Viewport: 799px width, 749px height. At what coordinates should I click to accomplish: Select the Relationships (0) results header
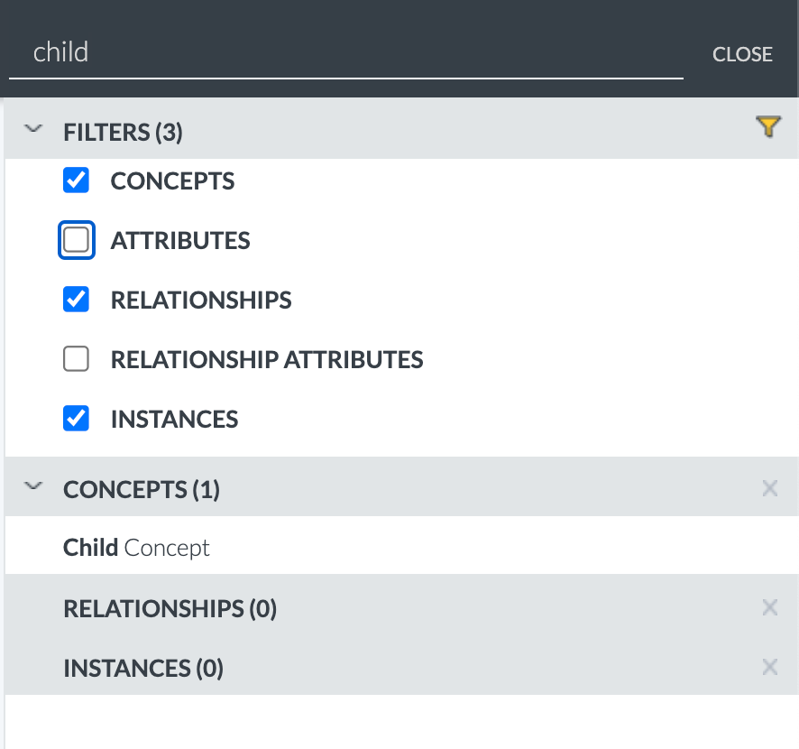click(401, 608)
